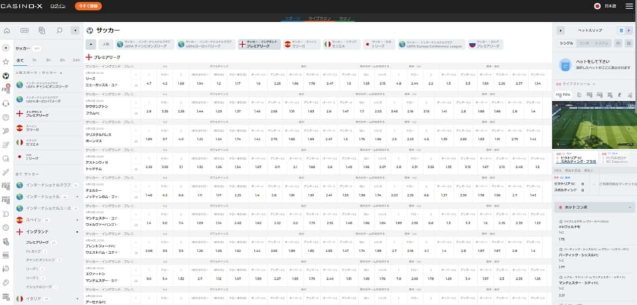Open セリエA with the Italy flag in the sidebar

pyautogui.click(x=48, y=143)
